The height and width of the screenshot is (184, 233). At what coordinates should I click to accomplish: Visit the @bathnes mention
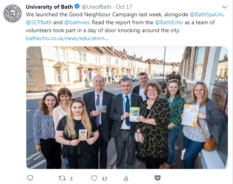(x=77, y=23)
